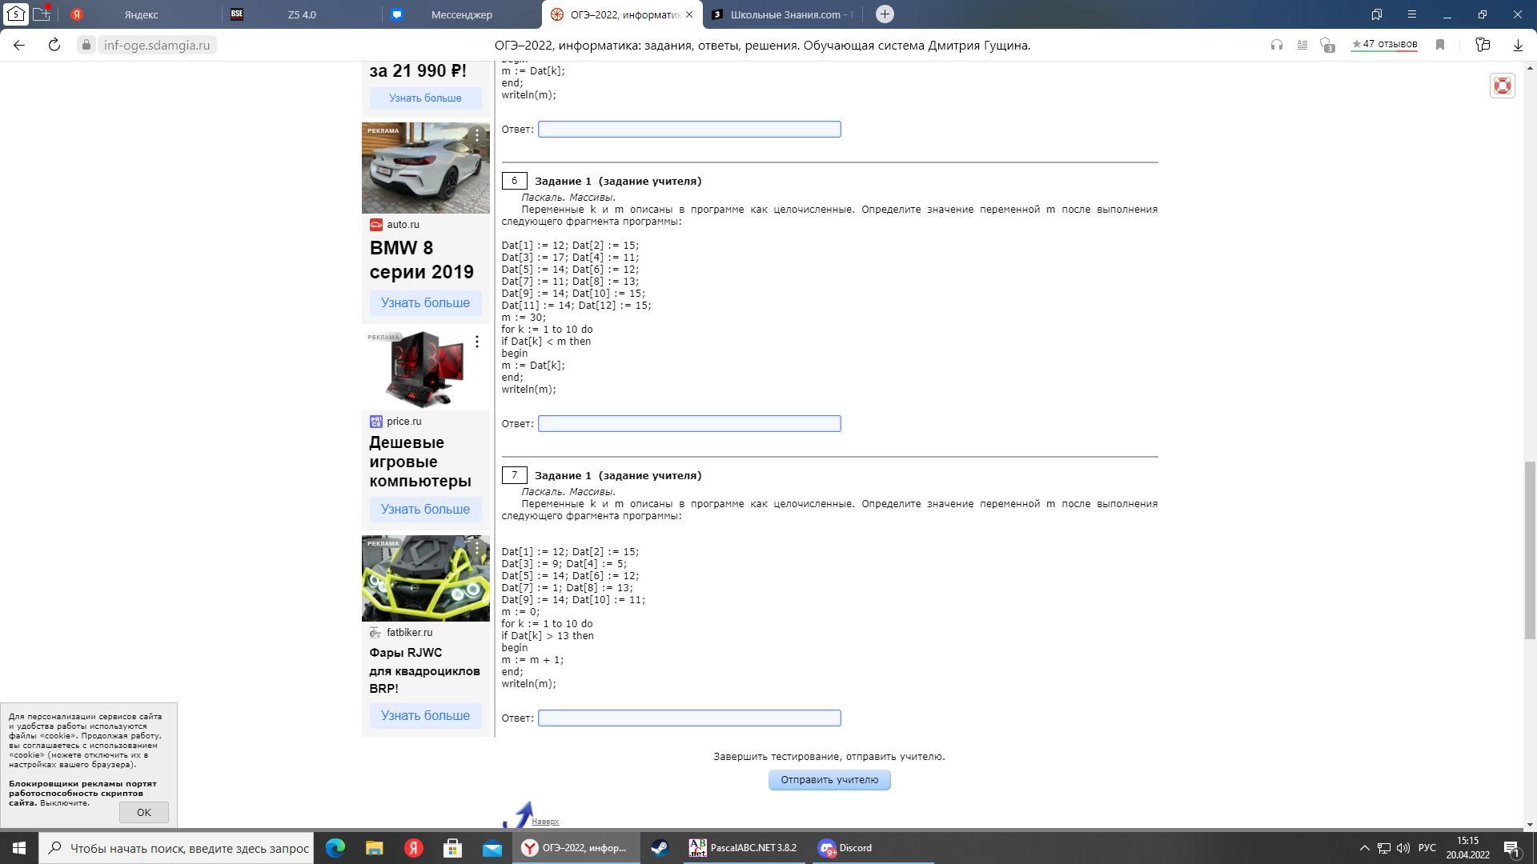Open the read-aloud headphones icon
This screenshot has height=864, width=1537.
1277,45
